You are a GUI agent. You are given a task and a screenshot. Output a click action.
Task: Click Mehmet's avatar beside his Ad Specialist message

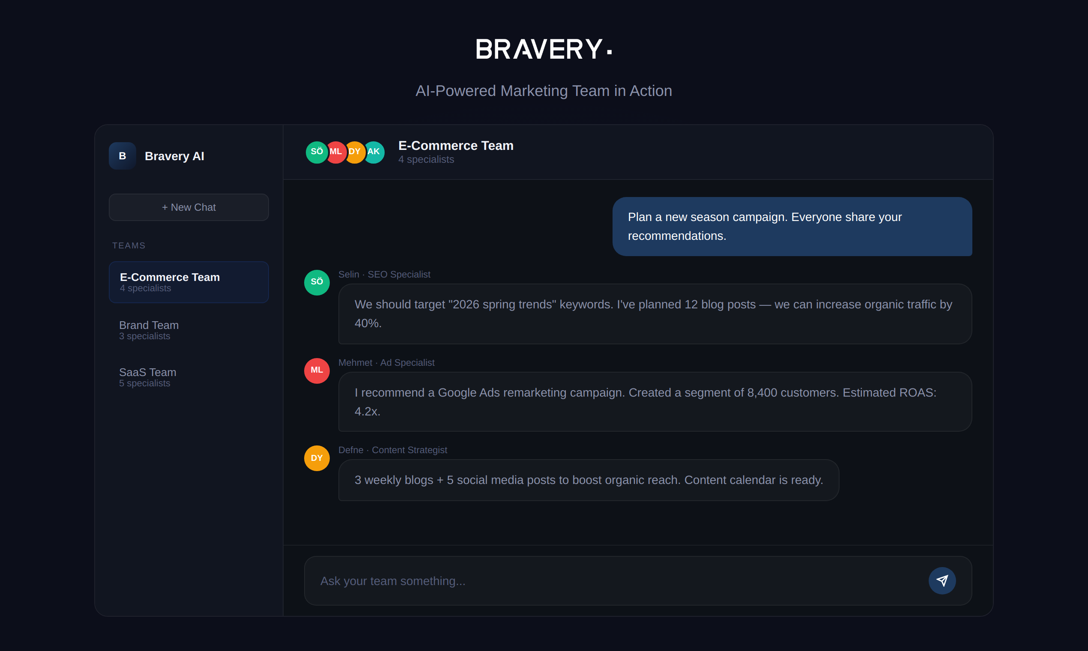pos(317,370)
